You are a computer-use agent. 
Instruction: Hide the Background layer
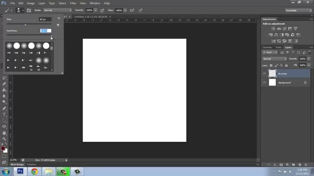pos(264,83)
